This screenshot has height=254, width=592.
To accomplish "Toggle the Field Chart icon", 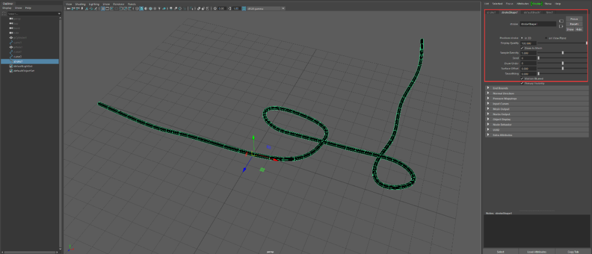I will [x=121, y=8].
